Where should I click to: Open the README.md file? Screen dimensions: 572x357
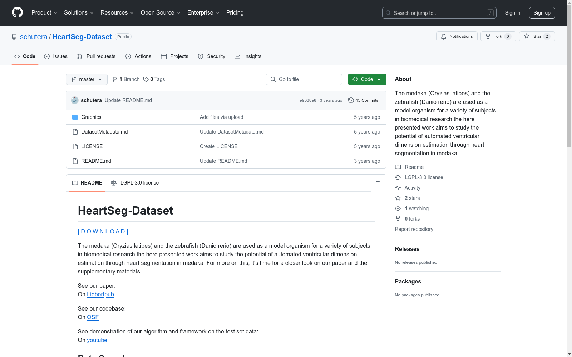[96, 161]
